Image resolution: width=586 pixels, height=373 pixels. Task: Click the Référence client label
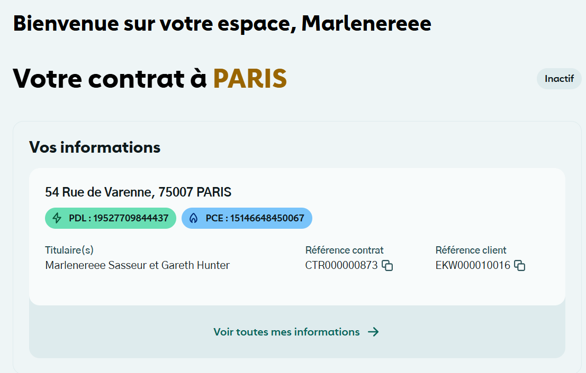click(471, 250)
